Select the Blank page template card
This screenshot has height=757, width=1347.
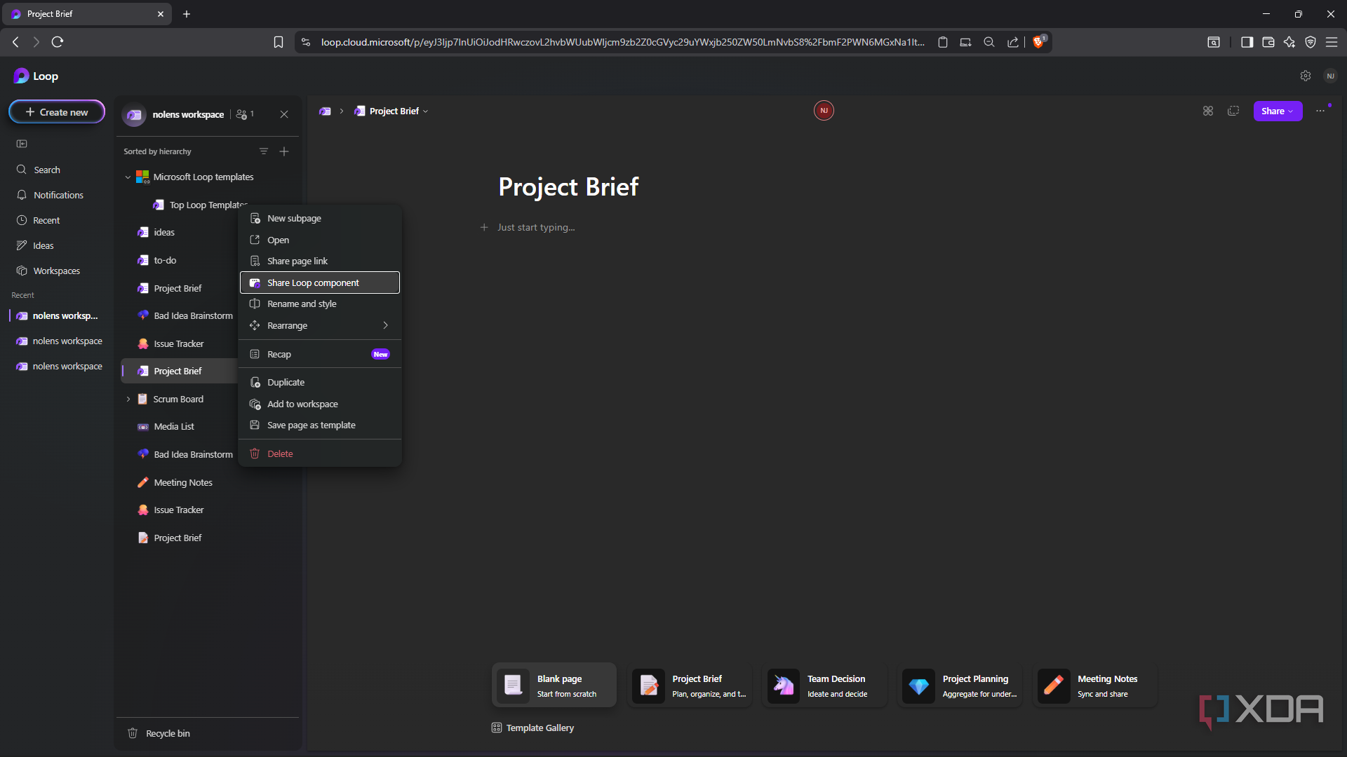point(554,685)
